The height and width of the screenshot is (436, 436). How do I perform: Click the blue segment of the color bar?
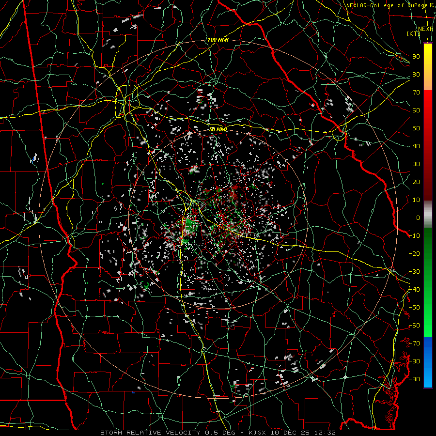point(428,361)
